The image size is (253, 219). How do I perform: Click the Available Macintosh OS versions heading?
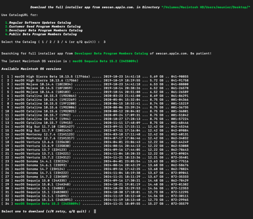click(31, 69)
